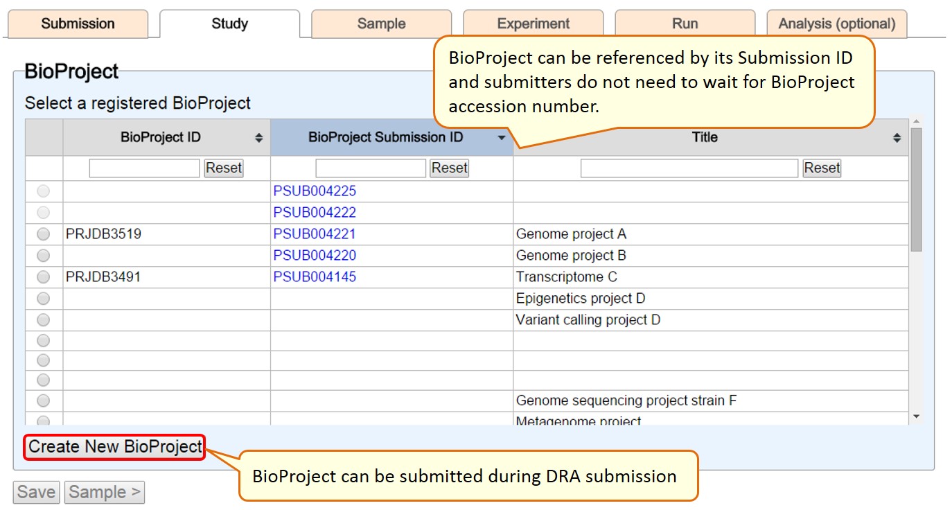
Task: Sort by the BioProject ID column arrows
Action: point(258,138)
